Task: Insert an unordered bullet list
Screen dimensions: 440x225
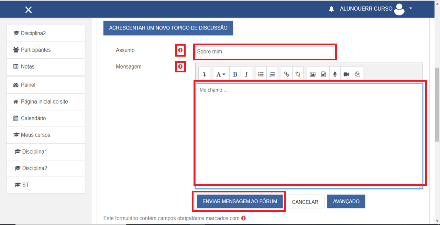Action: click(x=261, y=74)
